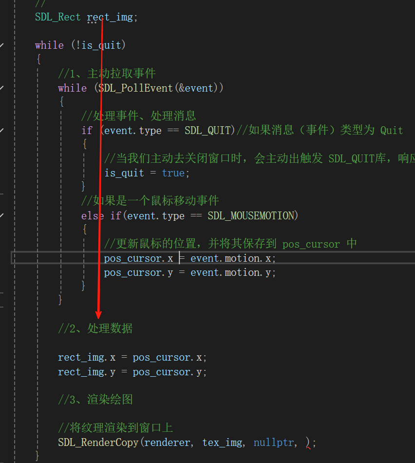Image resolution: width=415 pixels, height=463 pixels.
Task: Click the comment //处理事件、处理消息
Action: pos(138,116)
